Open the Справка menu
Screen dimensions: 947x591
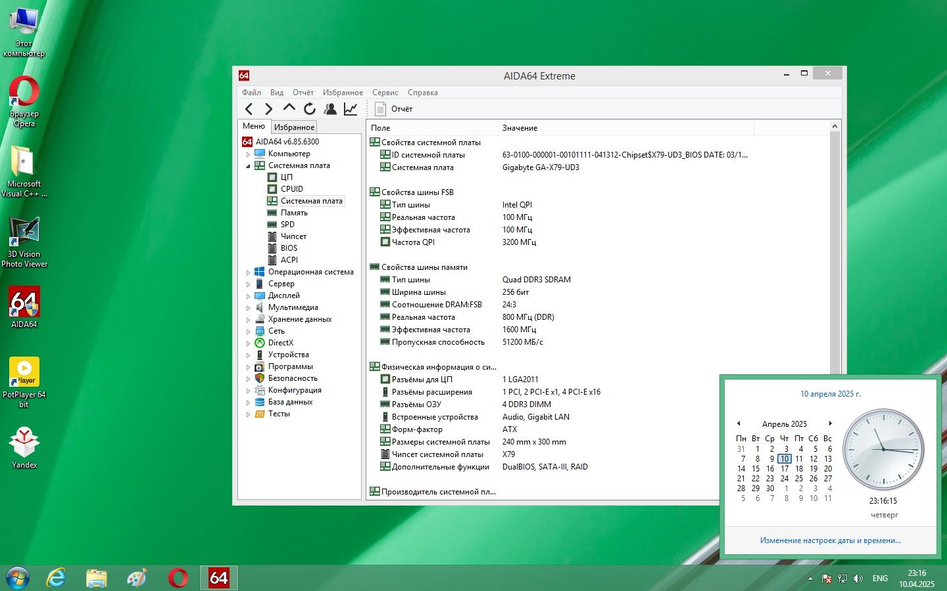422,93
